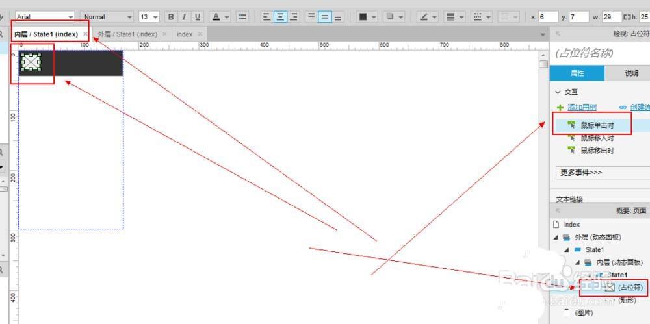Viewport: 650px width, 324px height.
Task: Click the 添加用例 link
Action: (582, 107)
